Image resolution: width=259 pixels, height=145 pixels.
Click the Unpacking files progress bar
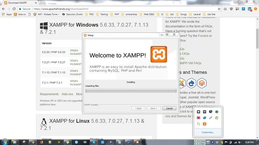click(131, 91)
